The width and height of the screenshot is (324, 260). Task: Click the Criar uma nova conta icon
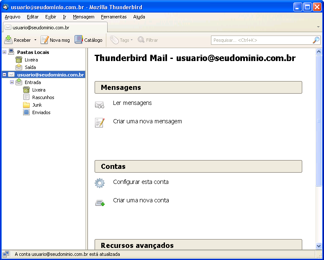[x=100, y=203]
